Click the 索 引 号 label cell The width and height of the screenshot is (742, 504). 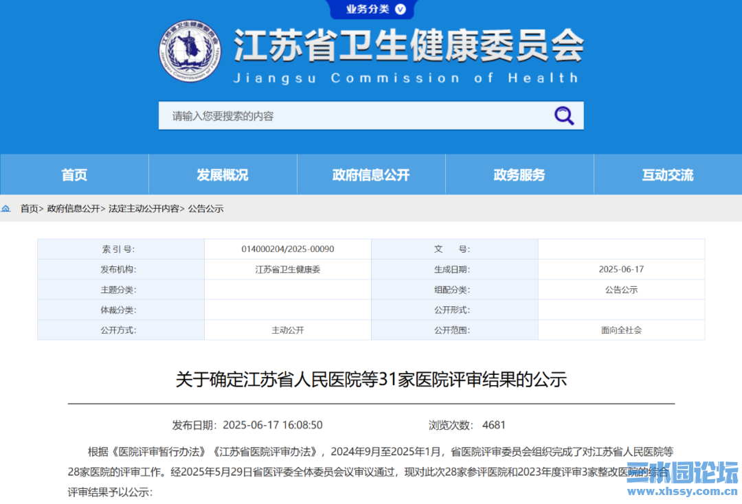pyautogui.click(x=121, y=249)
